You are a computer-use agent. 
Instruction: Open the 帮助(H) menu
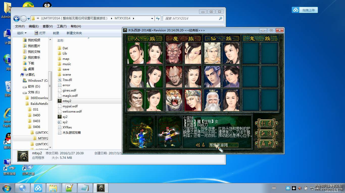point(76,26)
